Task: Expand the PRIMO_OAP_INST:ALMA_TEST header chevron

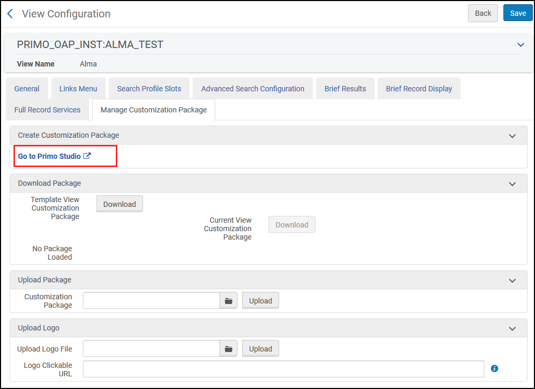Action: click(x=521, y=45)
